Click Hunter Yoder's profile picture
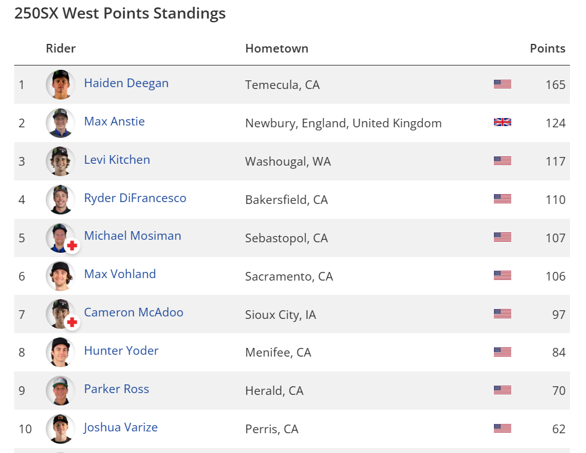 61,352
